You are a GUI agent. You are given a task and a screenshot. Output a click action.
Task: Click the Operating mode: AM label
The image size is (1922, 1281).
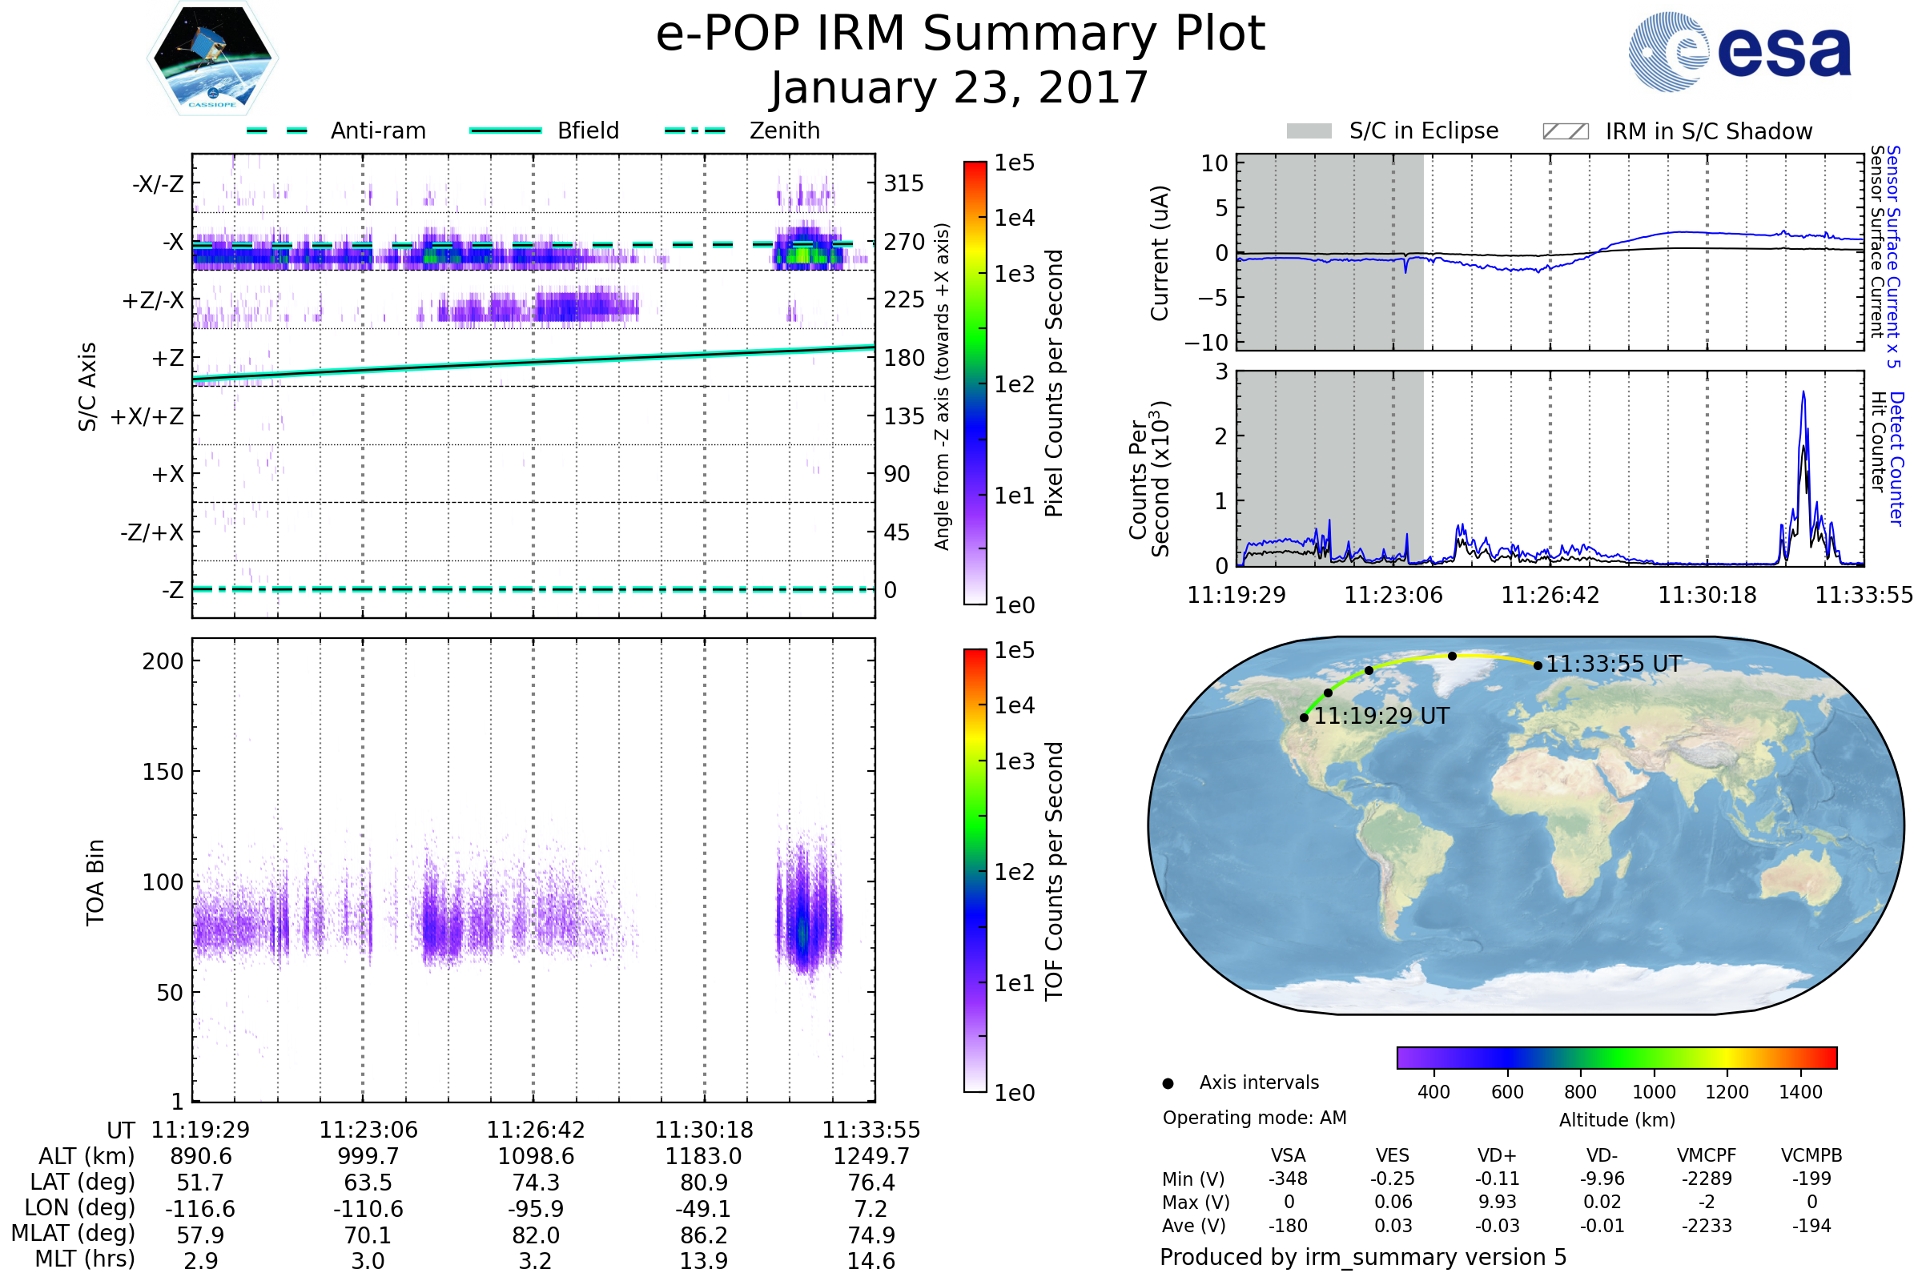tap(1254, 1118)
